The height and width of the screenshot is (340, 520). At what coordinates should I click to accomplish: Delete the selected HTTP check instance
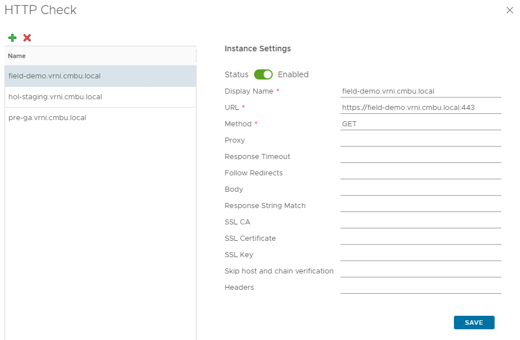pos(26,38)
